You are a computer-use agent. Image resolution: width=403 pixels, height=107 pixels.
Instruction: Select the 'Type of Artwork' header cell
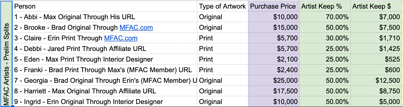(222, 6)
